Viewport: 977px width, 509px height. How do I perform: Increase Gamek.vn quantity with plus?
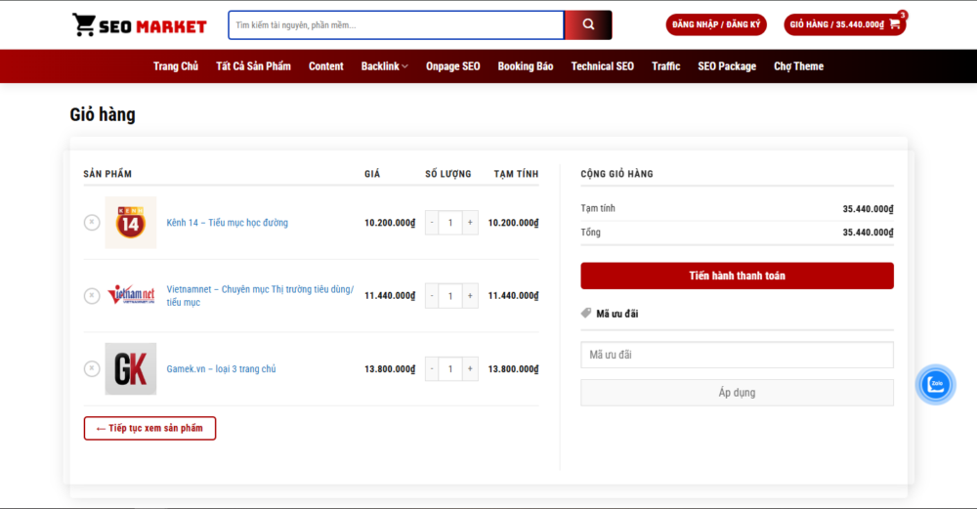coord(470,368)
